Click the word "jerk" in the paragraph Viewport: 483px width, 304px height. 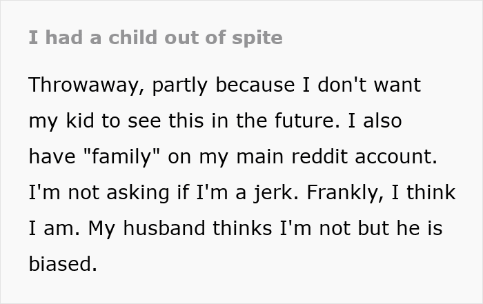click(x=270, y=193)
